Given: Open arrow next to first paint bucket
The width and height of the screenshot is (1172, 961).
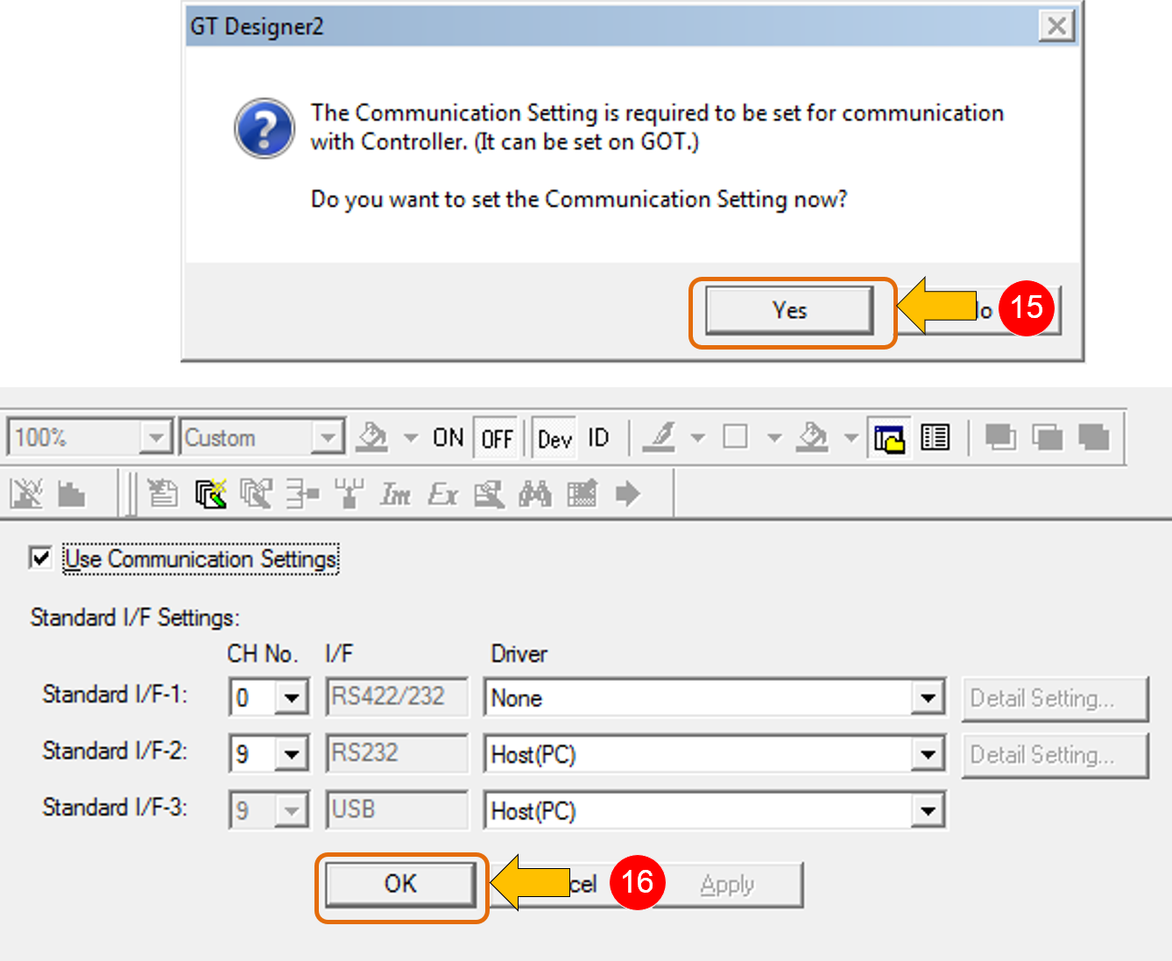Looking at the screenshot, I should [x=410, y=437].
